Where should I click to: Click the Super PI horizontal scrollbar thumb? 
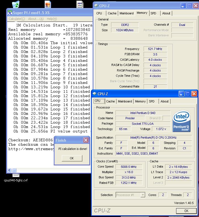click(14, 170)
